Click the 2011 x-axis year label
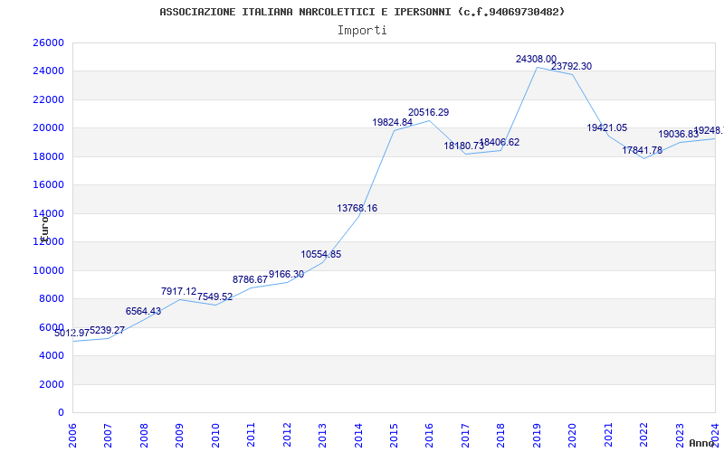Screen dimensions: 724x452 (x=252, y=436)
